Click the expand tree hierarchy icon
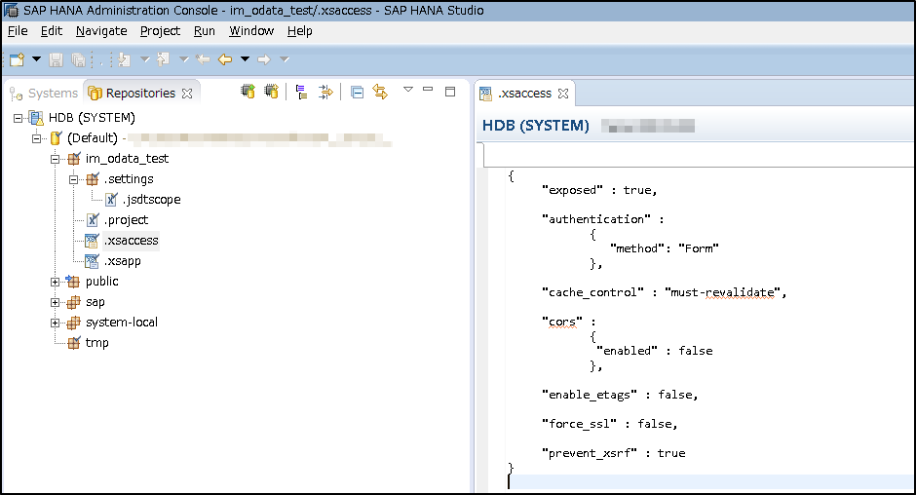The height and width of the screenshot is (495, 916). [x=301, y=92]
